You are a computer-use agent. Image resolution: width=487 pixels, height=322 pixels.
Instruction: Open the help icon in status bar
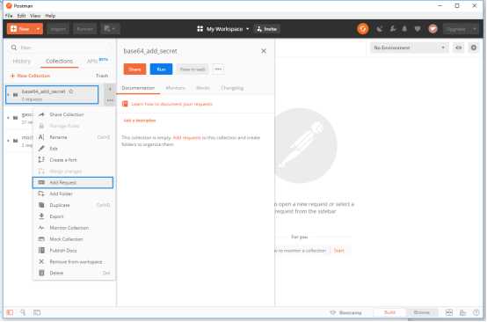[476, 312]
